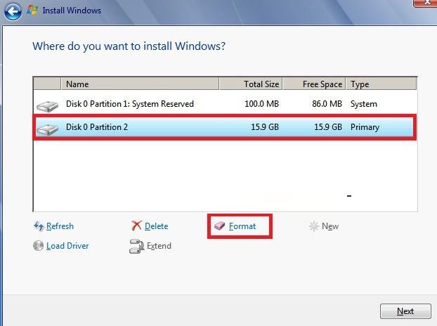Click the pink eraser Format icon
The height and width of the screenshot is (326, 437).
pyautogui.click(x=220, y=226)
